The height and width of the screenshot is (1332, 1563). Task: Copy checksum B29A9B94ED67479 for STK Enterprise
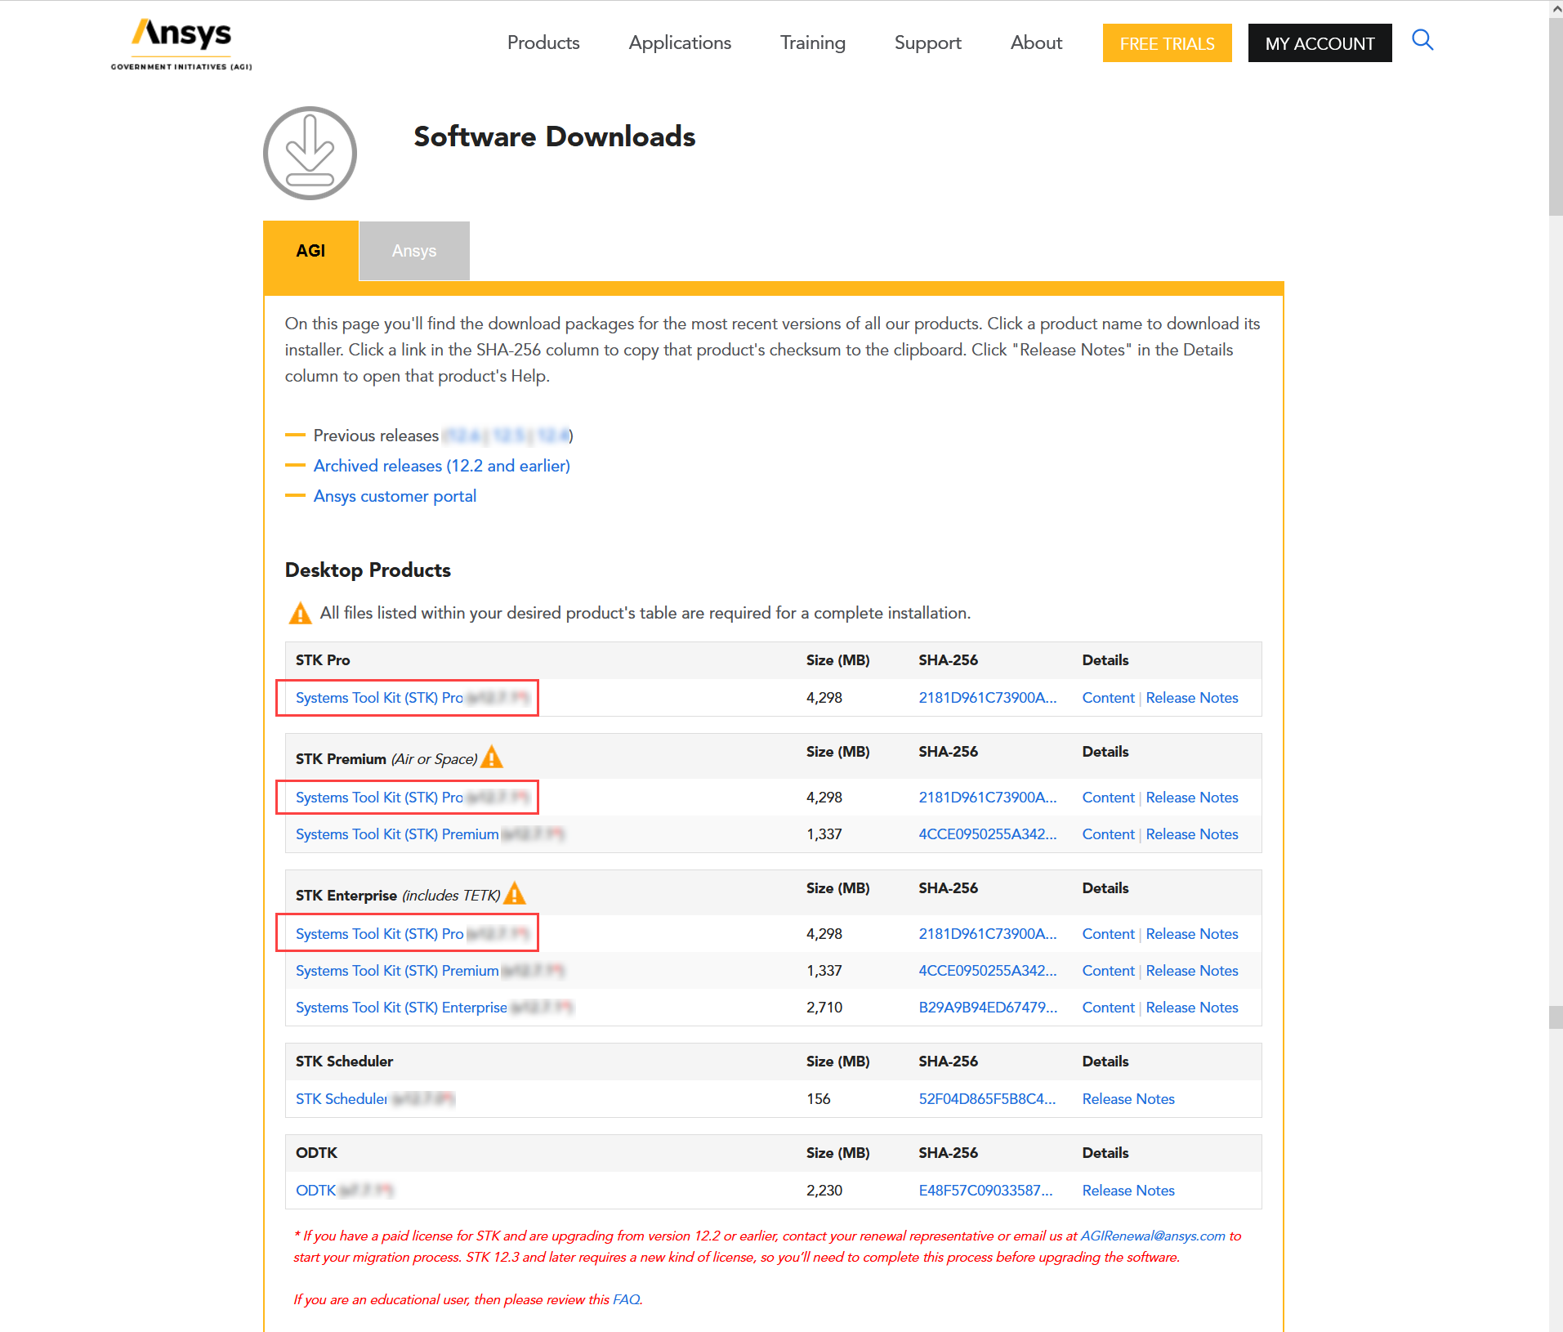(988, 1008)
